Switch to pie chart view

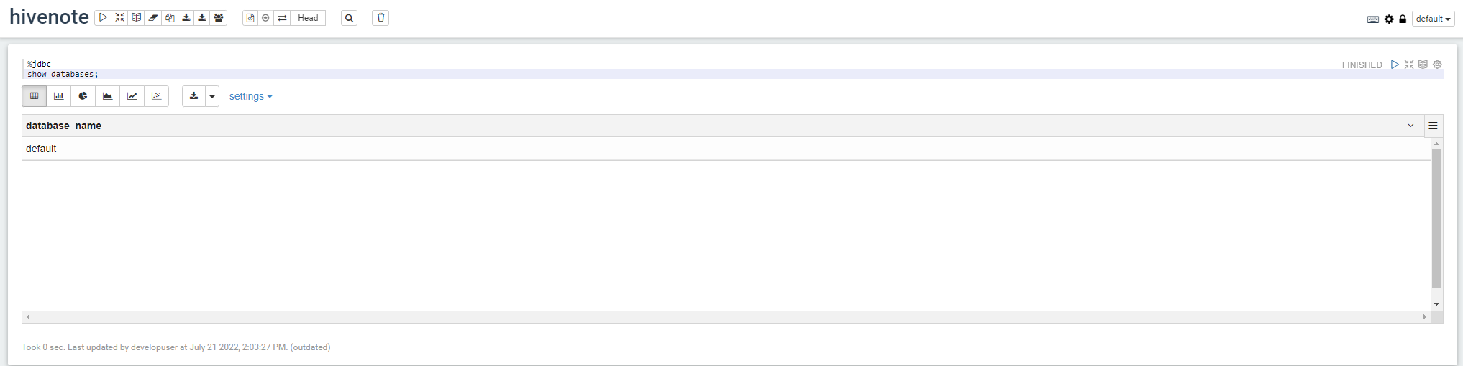[83, 96]
